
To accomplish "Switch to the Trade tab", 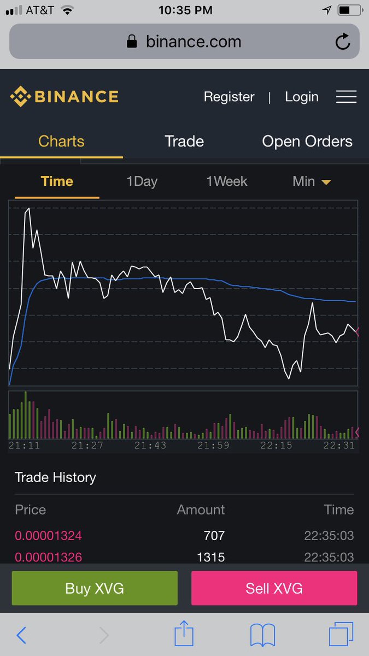I will click(184, 141).
